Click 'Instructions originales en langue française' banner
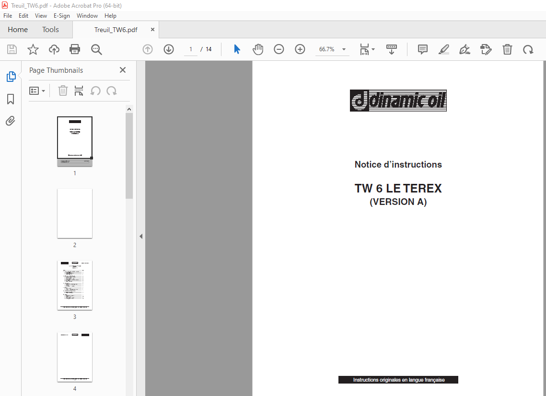The image size is (546, 396). [x=398, y=380]
